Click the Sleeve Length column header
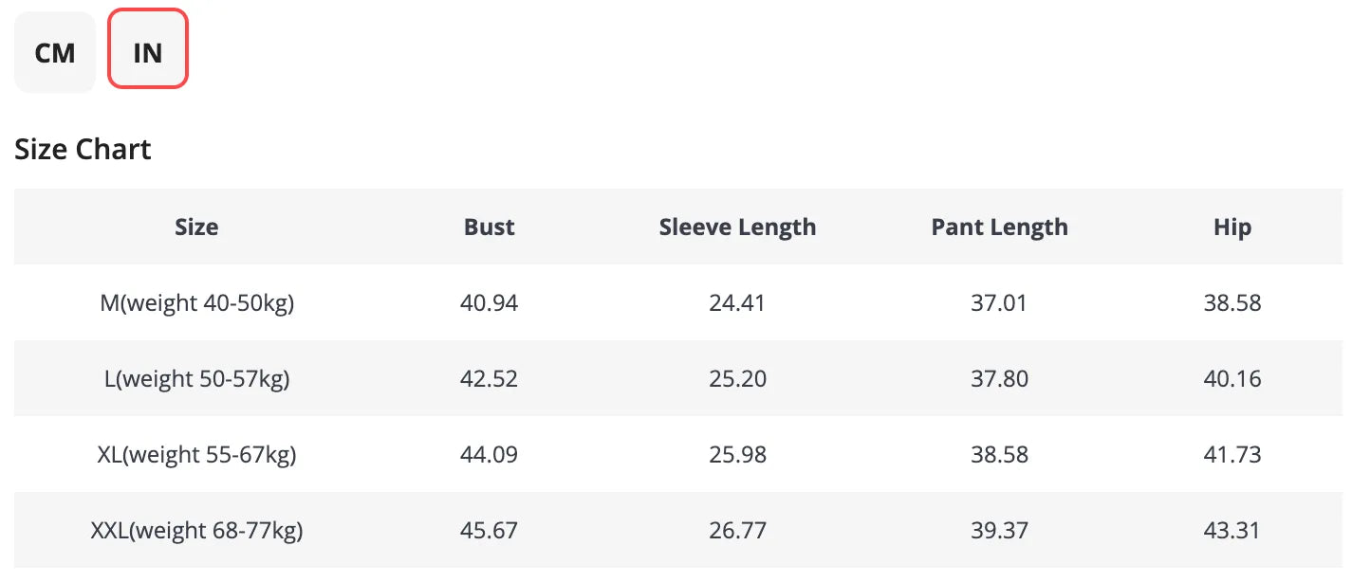Viewport: 1352px width, 582px height. point(737,227)
